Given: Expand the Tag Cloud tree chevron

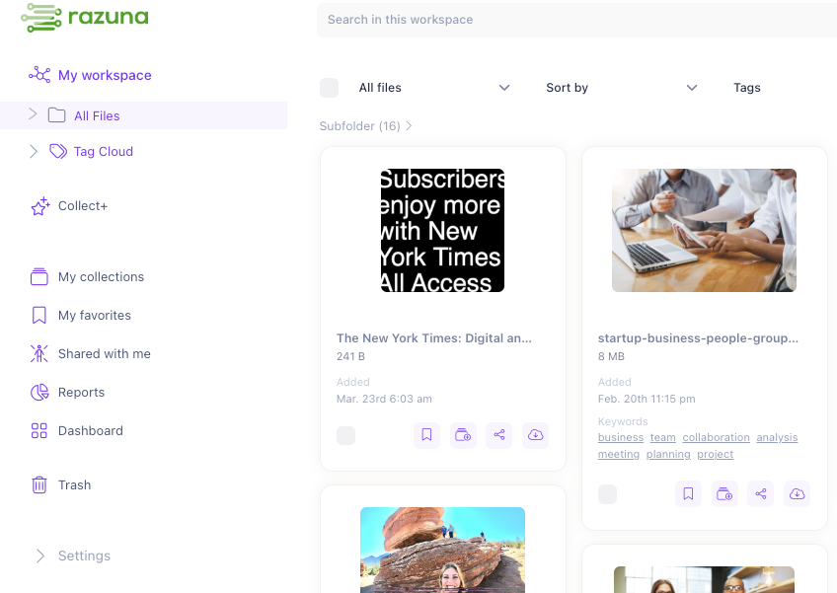Looking at the screenshot, I should click(x=34, y=151).
